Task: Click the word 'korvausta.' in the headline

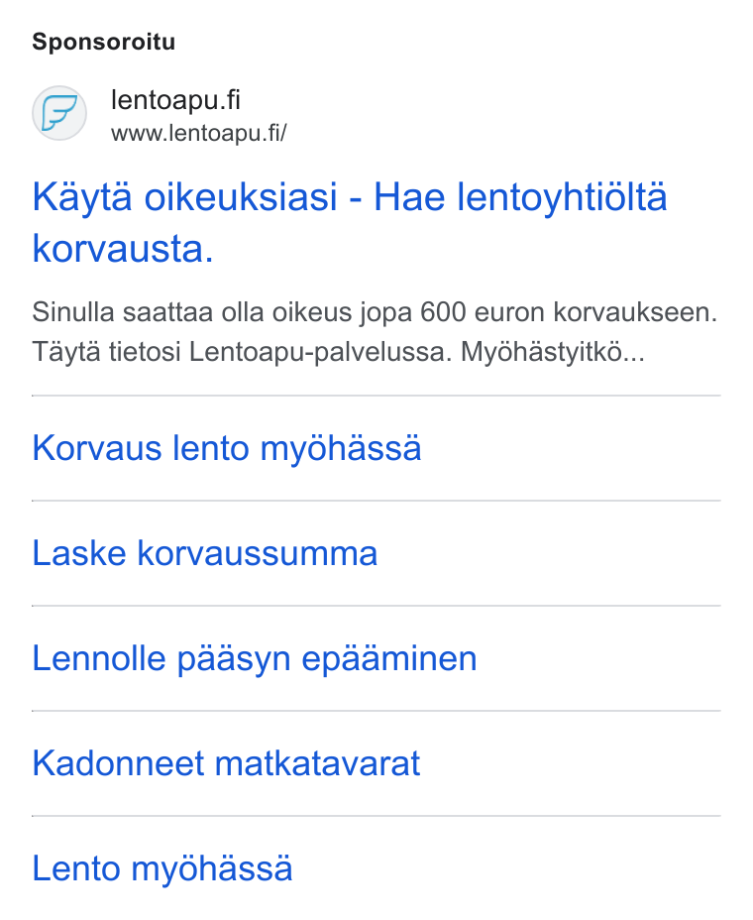Action: point(123,248)
